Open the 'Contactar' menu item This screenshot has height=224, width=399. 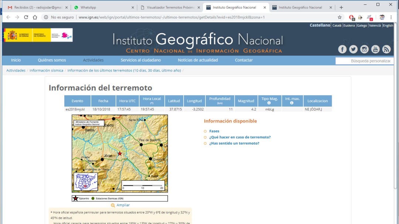coord(244,60)
